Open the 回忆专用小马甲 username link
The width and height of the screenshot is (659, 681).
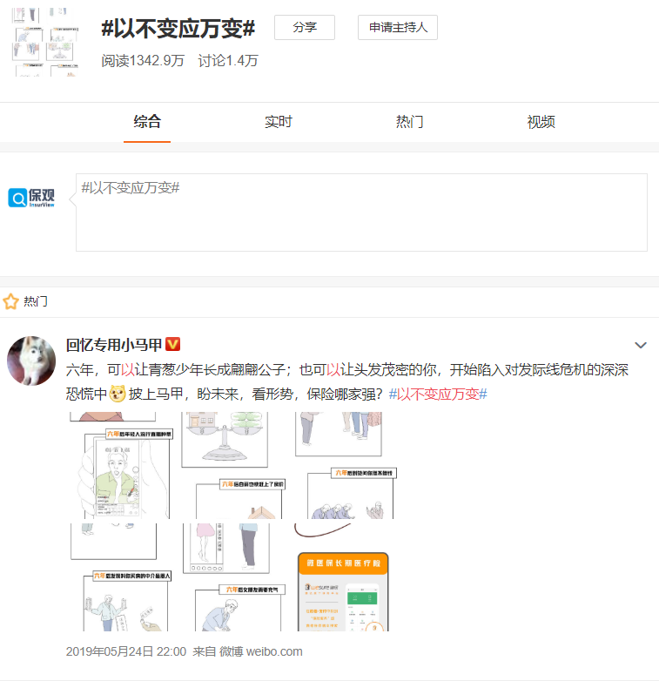coord(114,345)
